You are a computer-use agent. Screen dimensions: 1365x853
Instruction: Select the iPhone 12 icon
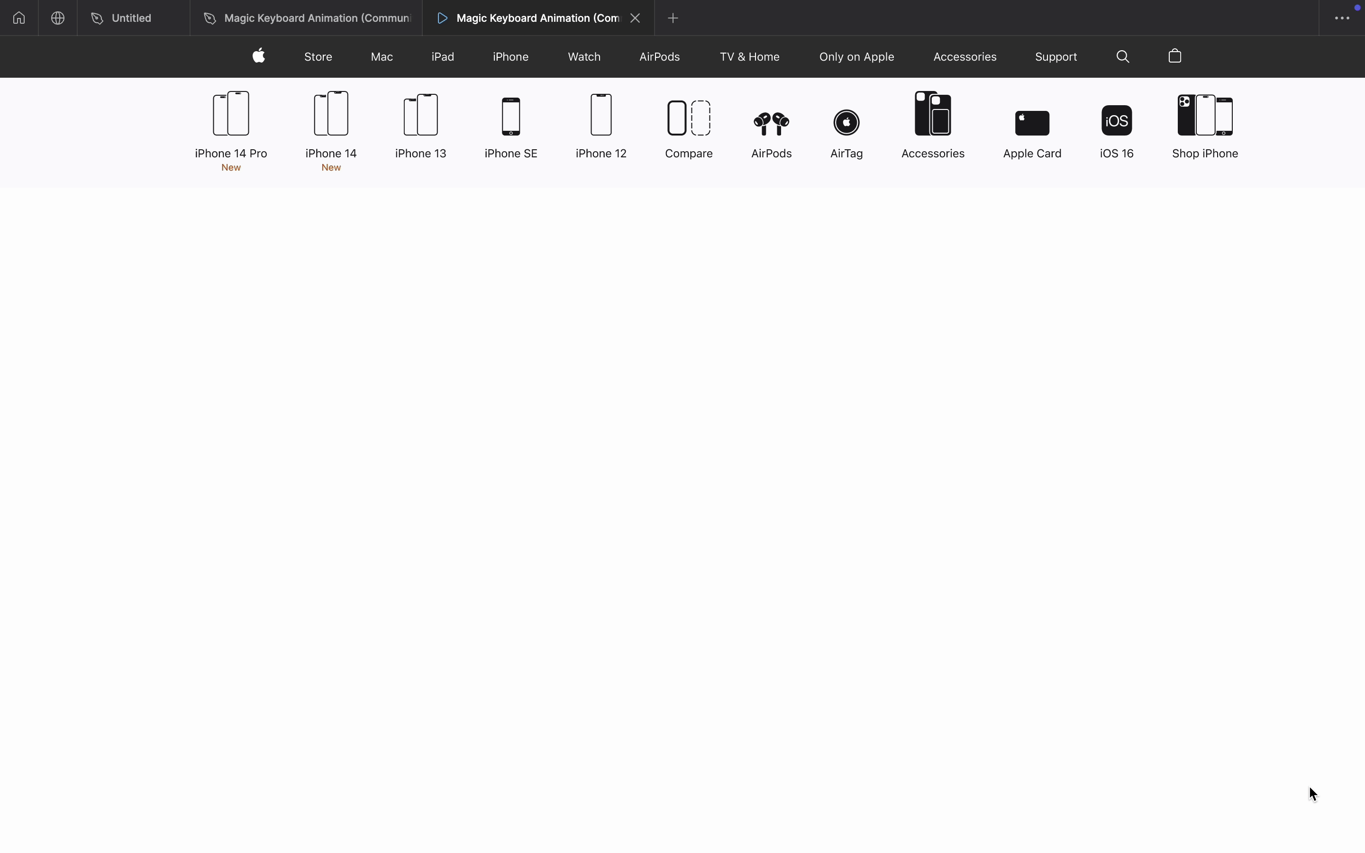(x=601, y=115)
